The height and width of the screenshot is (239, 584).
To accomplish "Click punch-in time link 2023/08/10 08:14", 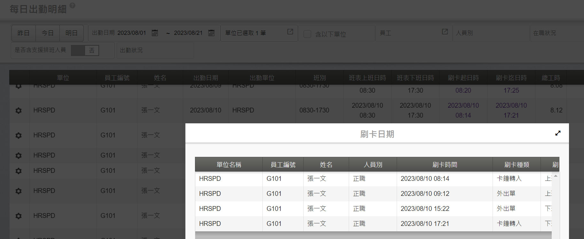I will (x=463, y=110).
